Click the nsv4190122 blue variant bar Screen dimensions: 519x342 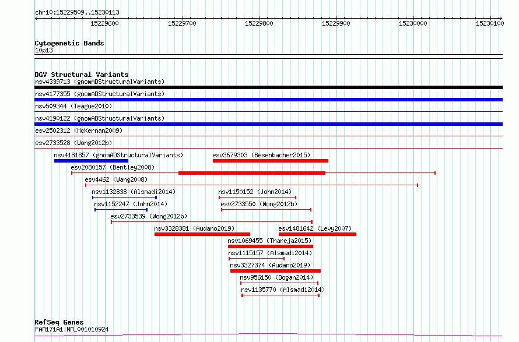[x=268, y=124]
